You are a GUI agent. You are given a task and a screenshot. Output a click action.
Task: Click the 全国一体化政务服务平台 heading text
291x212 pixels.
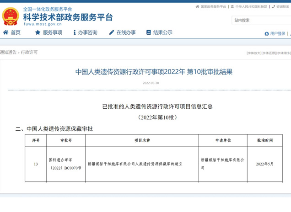pos(47,9)
